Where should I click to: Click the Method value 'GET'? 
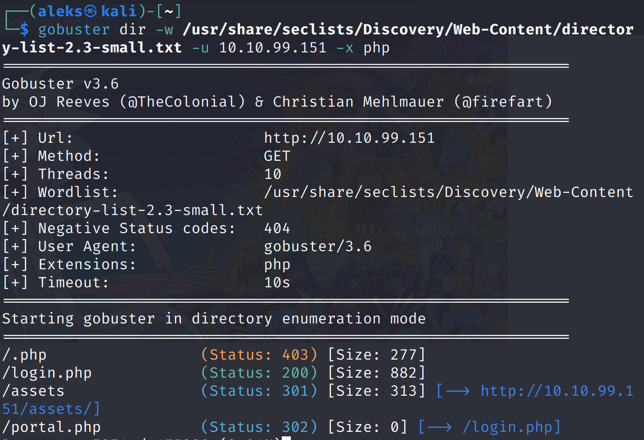click(x=277, y=156)
